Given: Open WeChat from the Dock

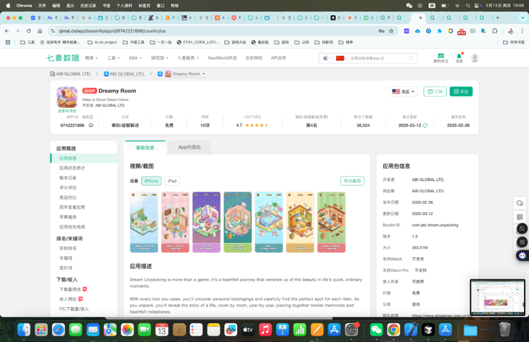Looking at the screenshot, I should (376, 330).
